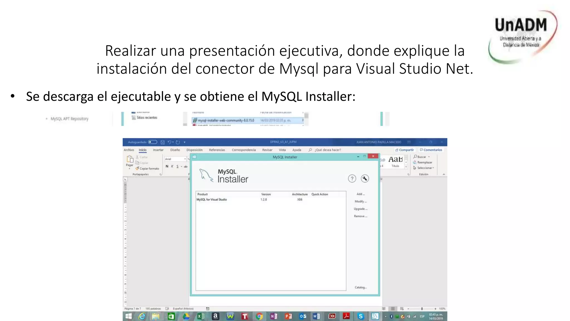Open Outlook from the taskbar
This screenshot has height=321, width=570.
point(303,316)
